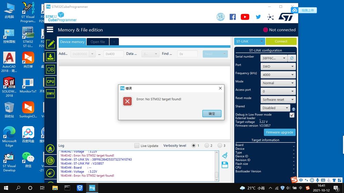Screen dimensions: 344x193
Task: Open the beta bug icon in sidebar
Action: point(51,149)
